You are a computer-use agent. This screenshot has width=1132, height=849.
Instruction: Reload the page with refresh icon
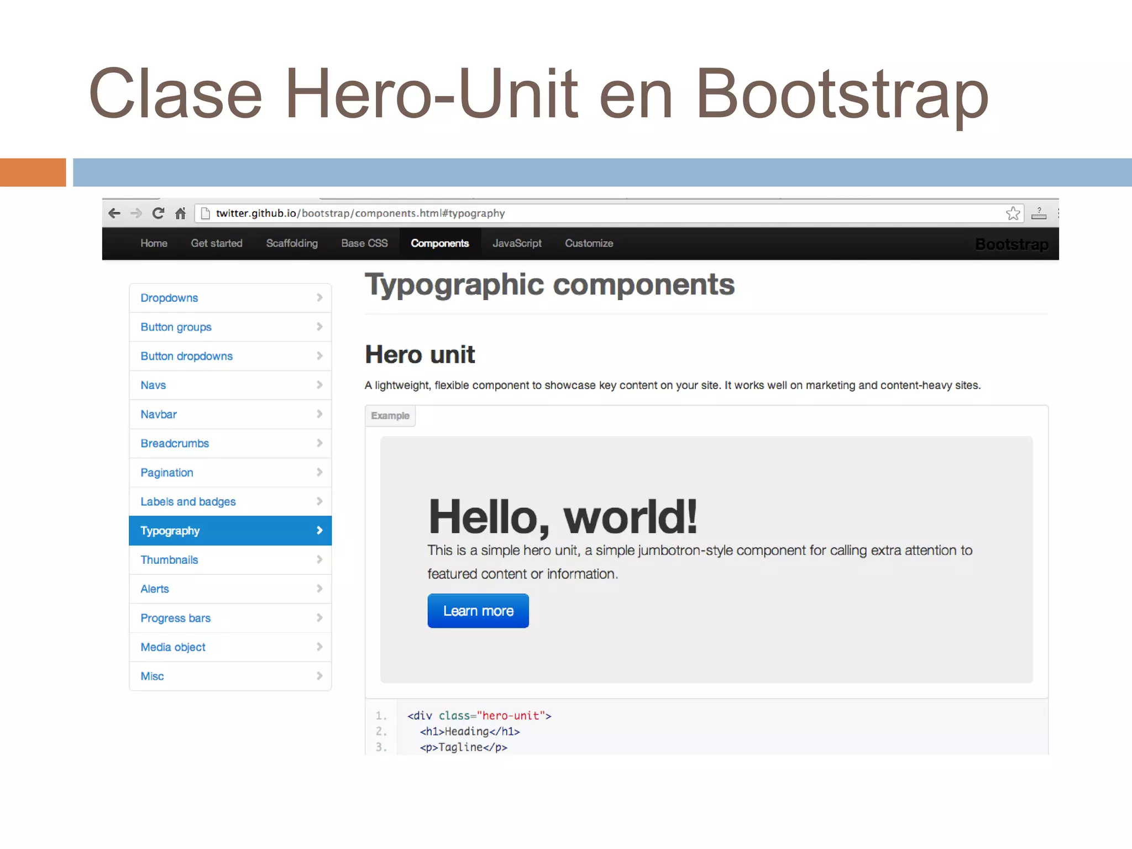[x=158, y=213]
